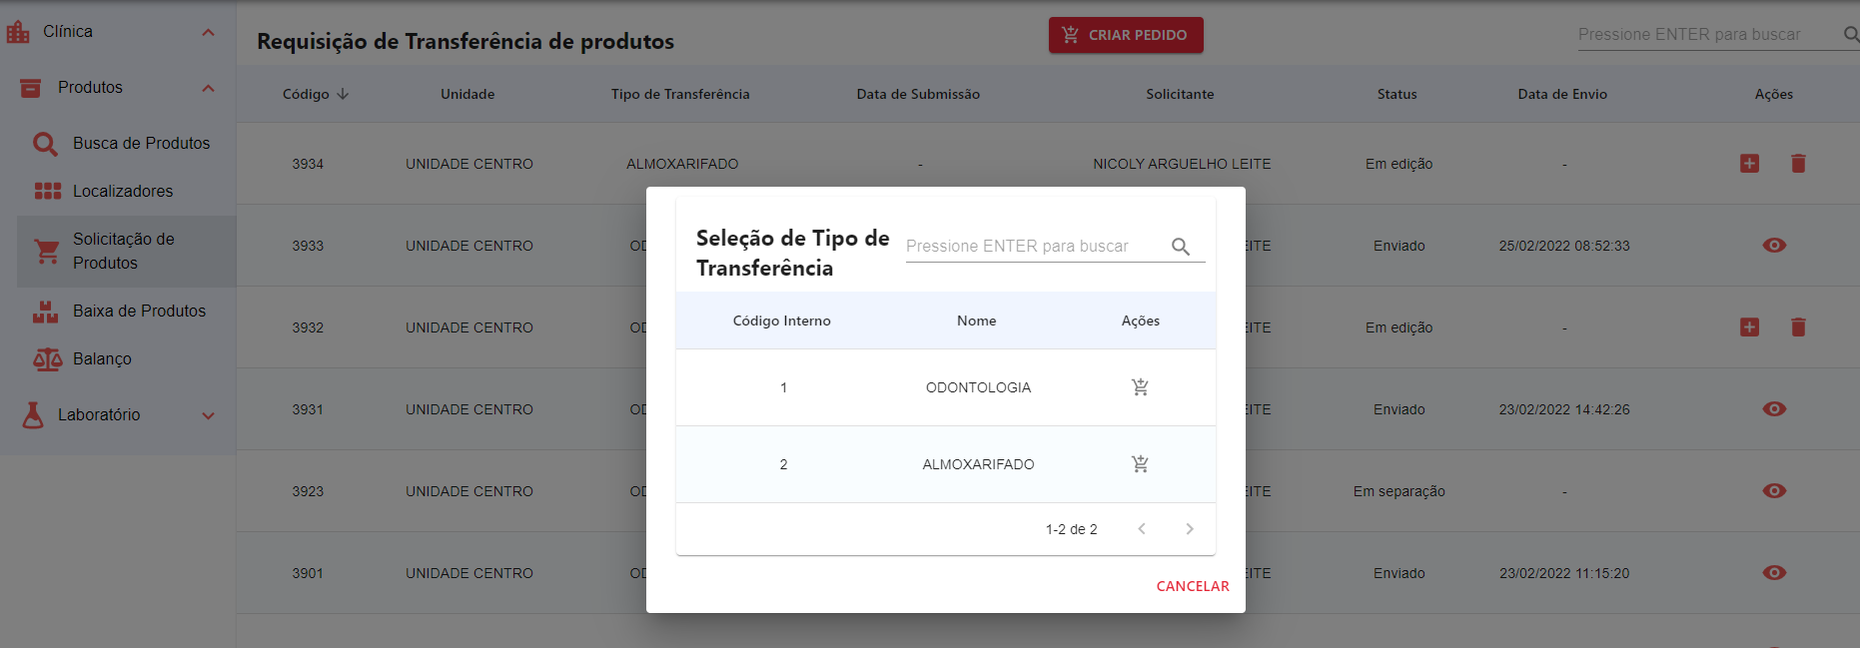Delete request 3932 with trash icon
The height and width of the screenshot is (648, 1860).
click(x=1798, y=327)
